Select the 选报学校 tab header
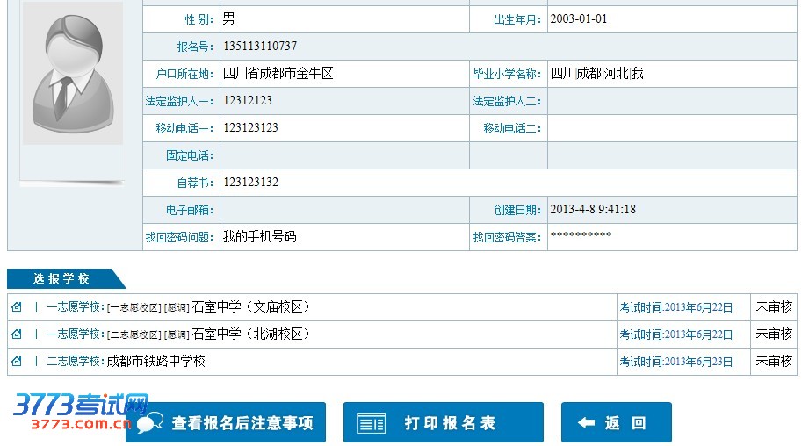The height and width of the screenshot is (446, 809). (x=61, y=279)
